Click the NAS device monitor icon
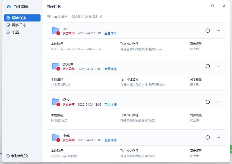The image size is (232, 164). point(49,16)
